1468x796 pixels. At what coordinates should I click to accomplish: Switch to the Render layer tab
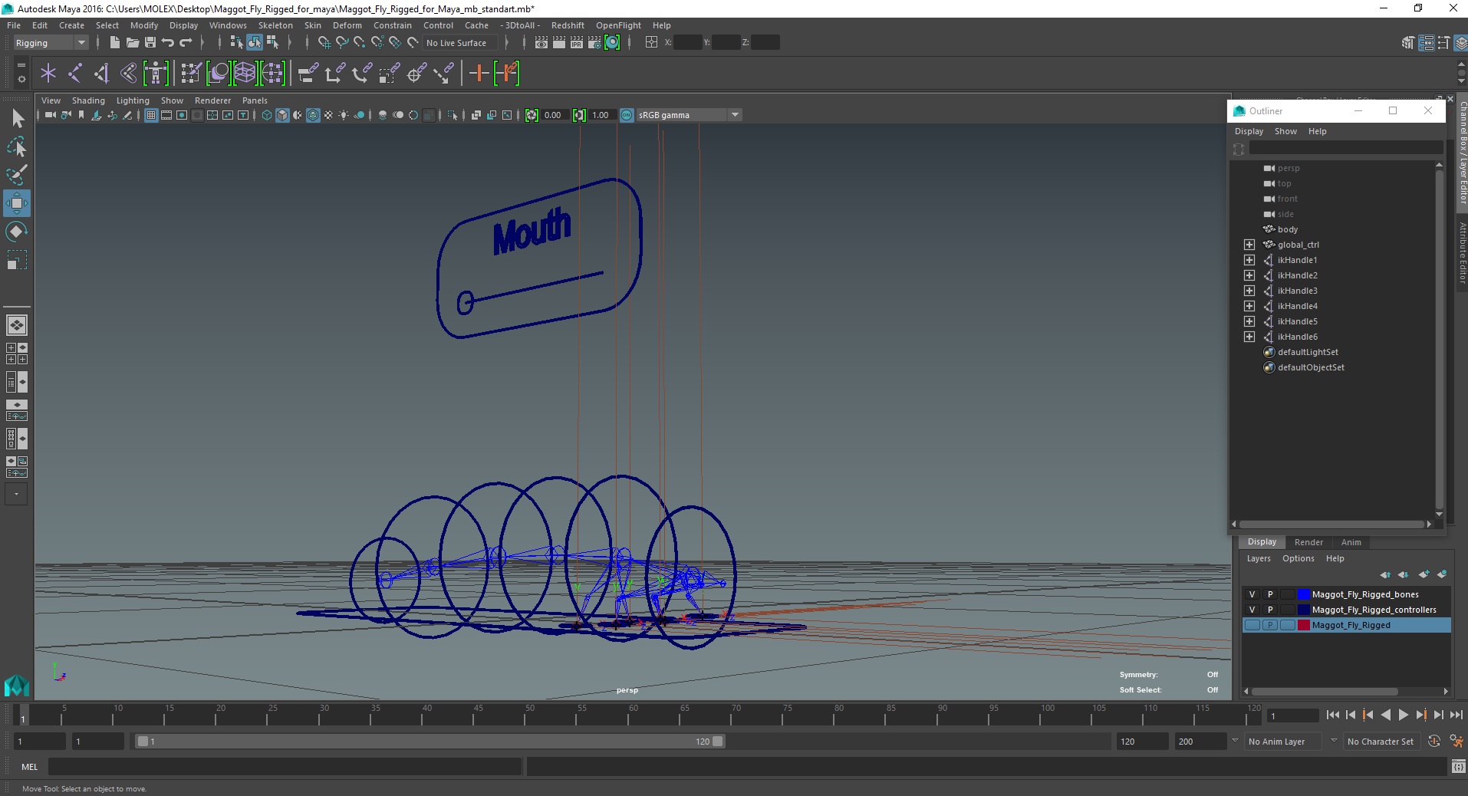pyautogui.click(x=1308, y=542)
